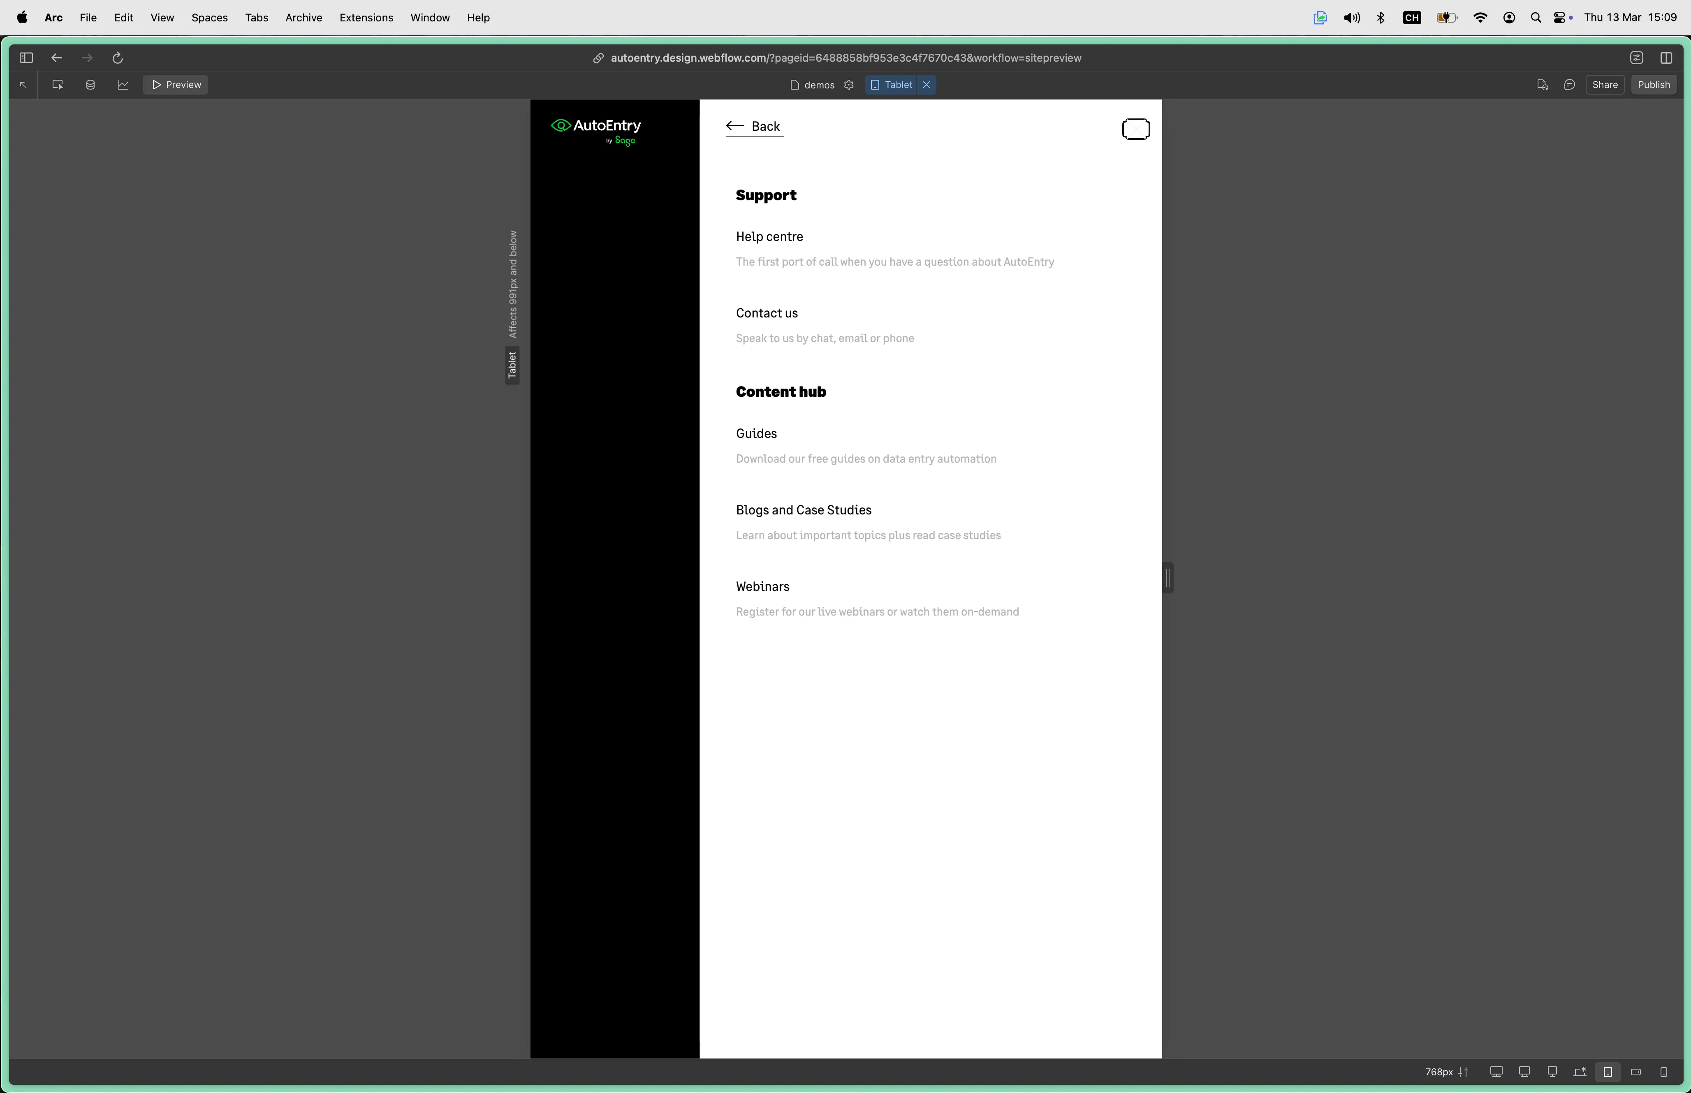The width and height of the screenshot is (1691, 1093).
Task: Open the Arc menu
Action: (x=54, y=18)
